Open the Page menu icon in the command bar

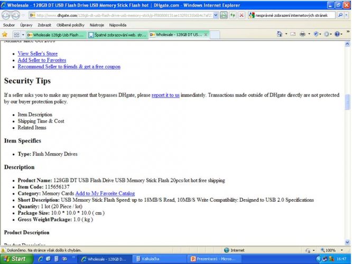coord(317,34)
